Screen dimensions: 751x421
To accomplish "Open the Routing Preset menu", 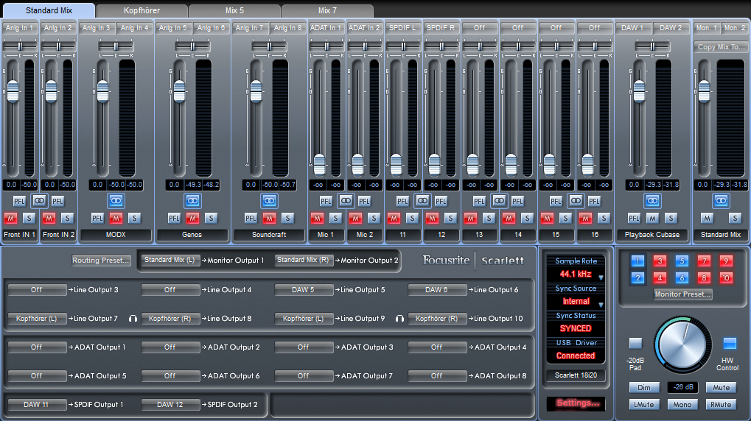I will [x=101, y=261].
